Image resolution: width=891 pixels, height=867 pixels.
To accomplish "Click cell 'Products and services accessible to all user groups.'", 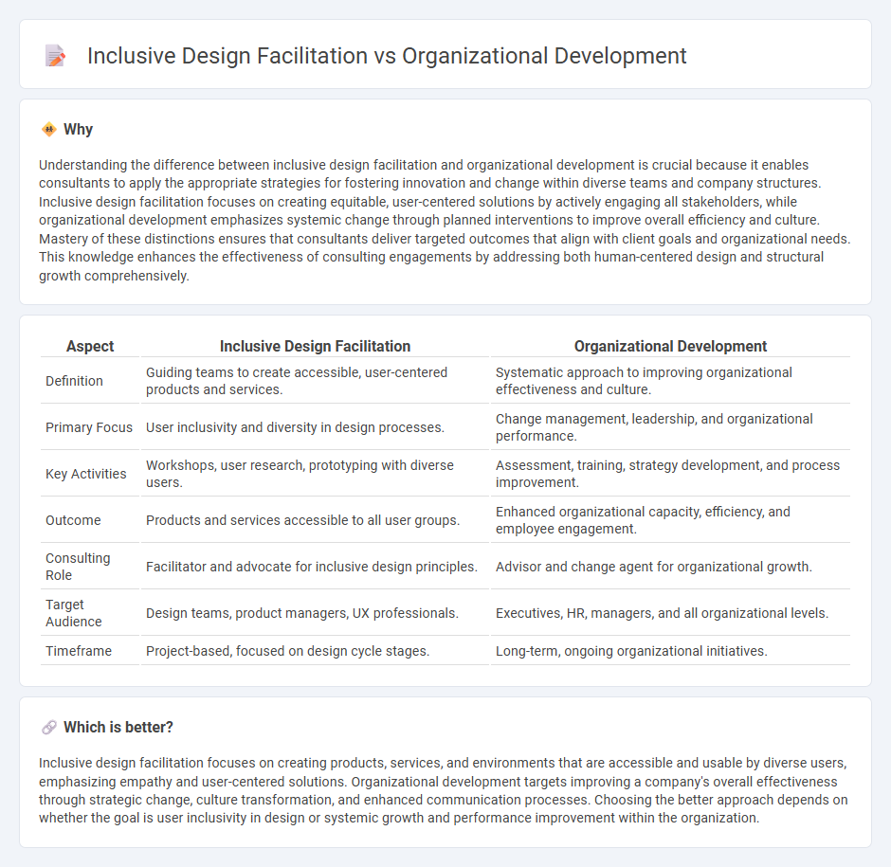I will 315,520.
